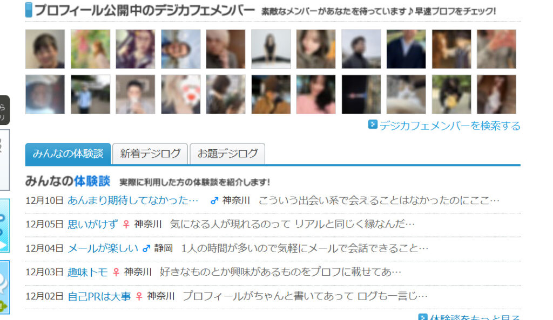Select the みんなの体験談 tab
This screenshot has height=320, width=553.
point(68,154)
